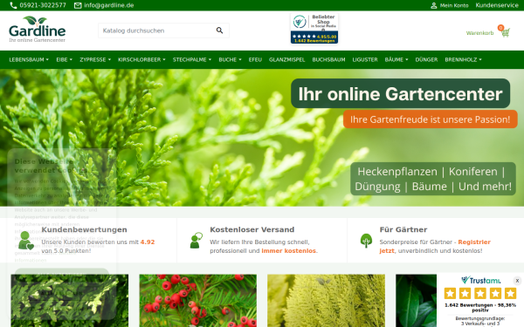Screen dimensions: 524x327
Task: Open the Efeu category
Action: [255, 59]
